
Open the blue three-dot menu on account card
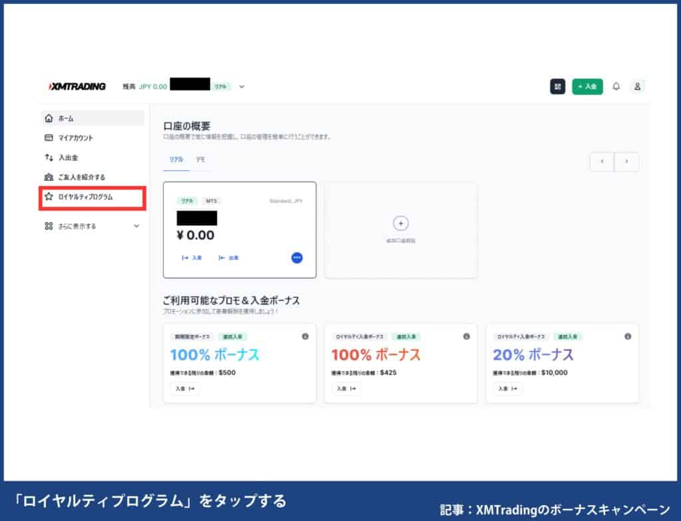pyautogui.click(x=297, y=257)
